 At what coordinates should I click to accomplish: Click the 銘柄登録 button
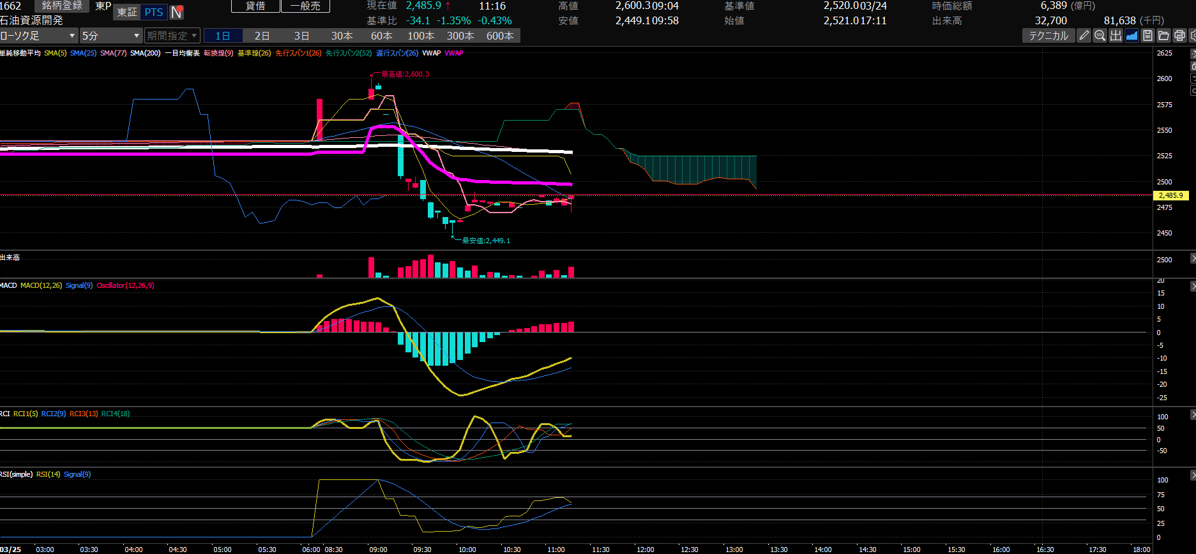62,6
